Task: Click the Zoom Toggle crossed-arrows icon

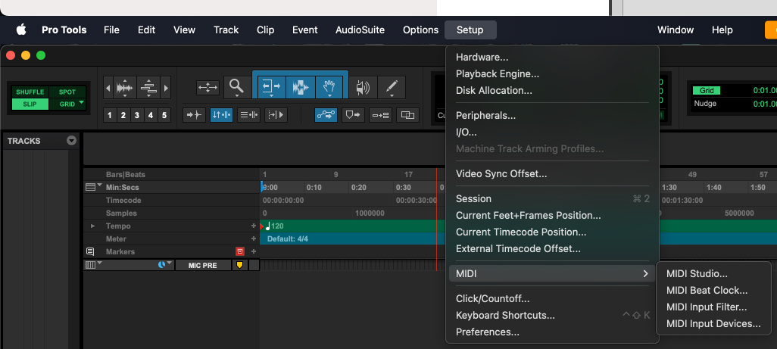Action: [208, 88]
